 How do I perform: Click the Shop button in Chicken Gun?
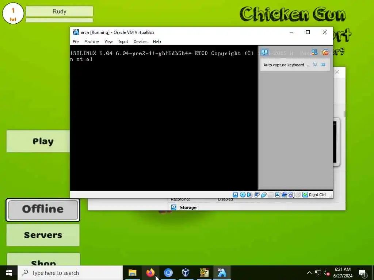pos(43,260)
